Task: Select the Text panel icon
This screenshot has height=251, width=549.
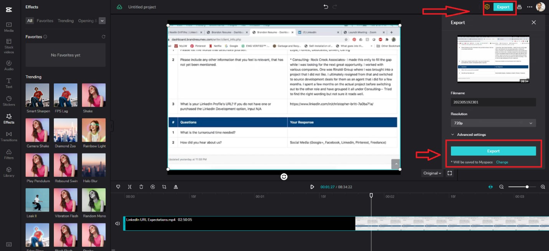Action: pos(9,83)
